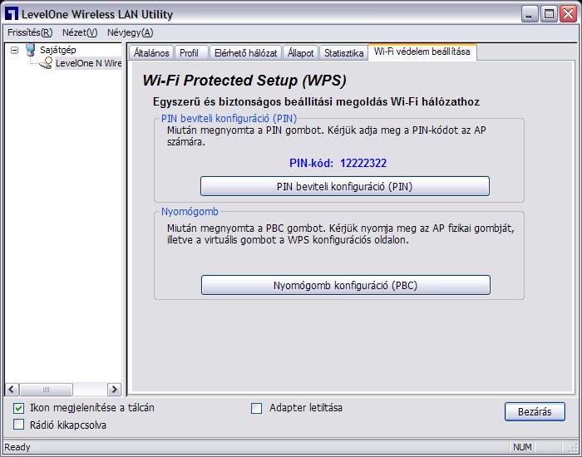582x457 pixels.
Task: Click the LevelOne logo icon in title bar
Action: (12, 14)
